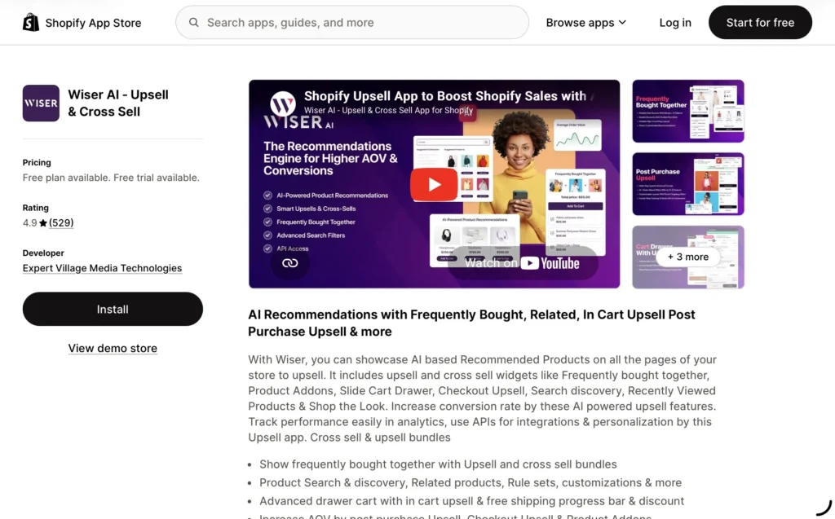Click the Log in link

(x=674, y=22)
